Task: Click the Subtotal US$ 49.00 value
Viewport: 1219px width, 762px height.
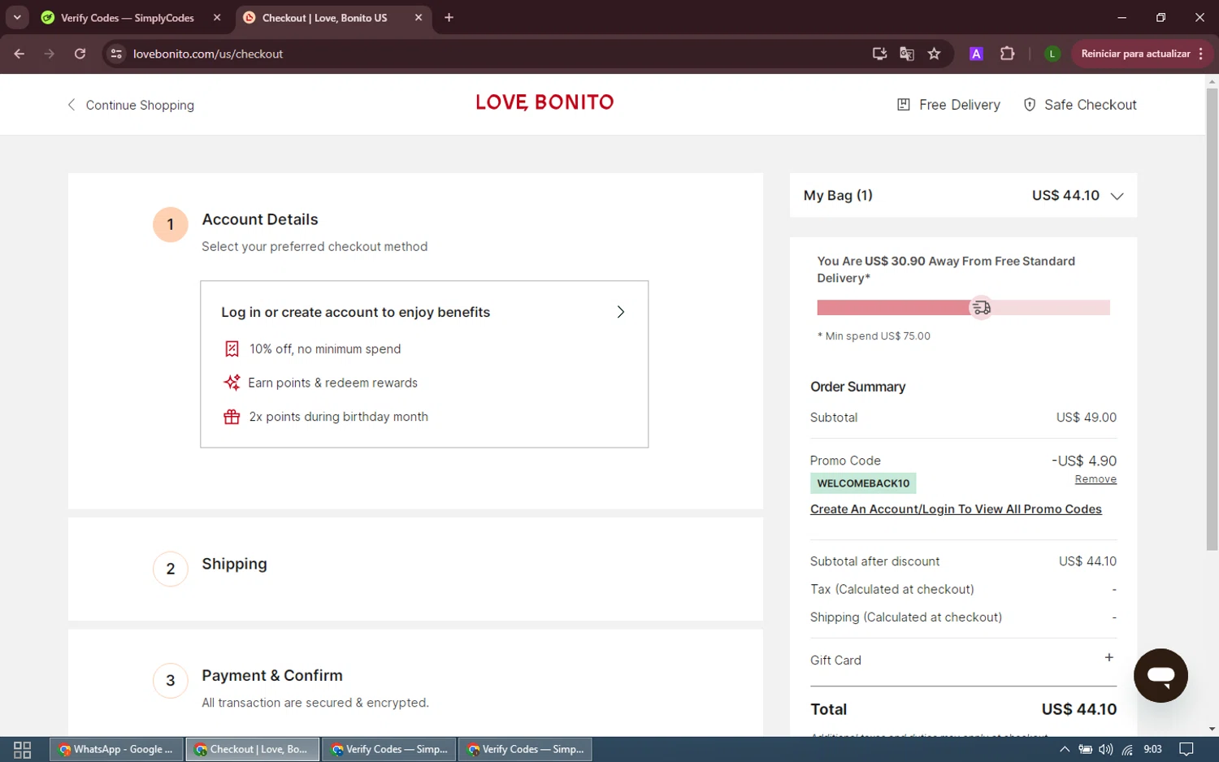Action: pos(1086,418)
